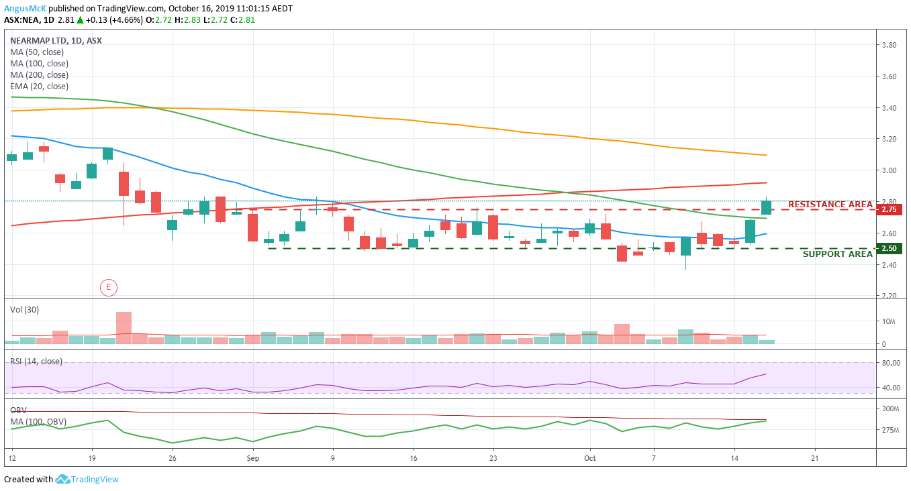Click the 3.00 price axis value

point(890,170)
